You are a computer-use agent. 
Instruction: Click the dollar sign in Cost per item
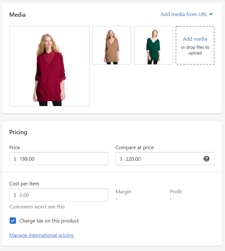coord(15,195)
